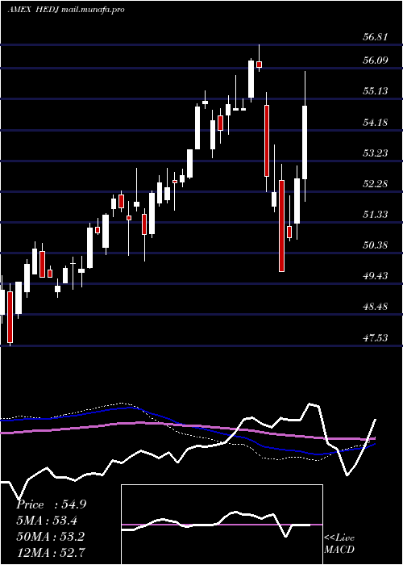Click the 52.28 price level label

pos(375,184)
